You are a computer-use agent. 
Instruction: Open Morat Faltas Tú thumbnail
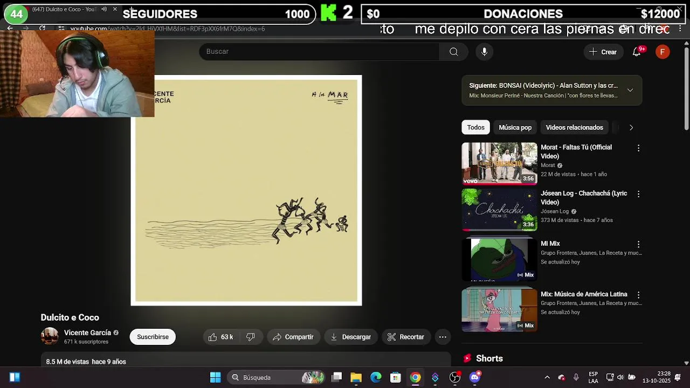click(x=499, y=163)
